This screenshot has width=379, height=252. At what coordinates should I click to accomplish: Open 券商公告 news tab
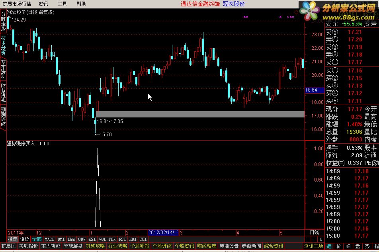pos(229,246)
